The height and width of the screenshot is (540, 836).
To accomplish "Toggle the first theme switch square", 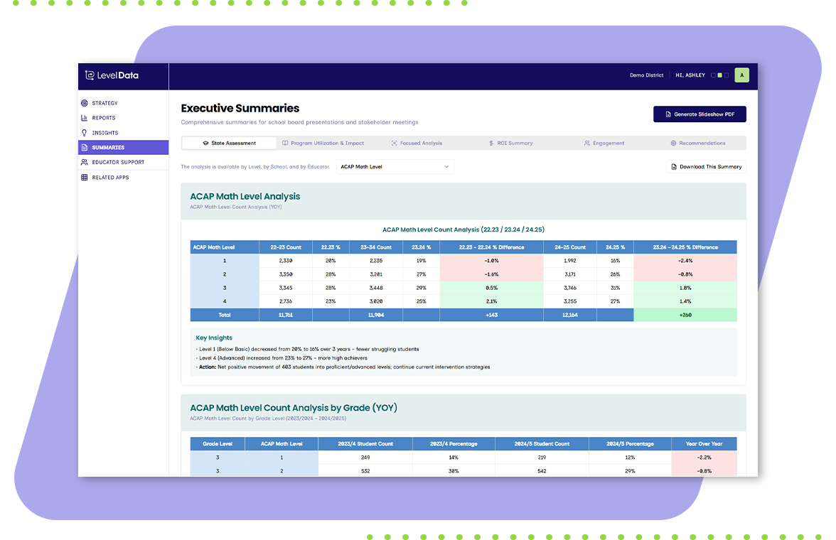I will 713,75.
